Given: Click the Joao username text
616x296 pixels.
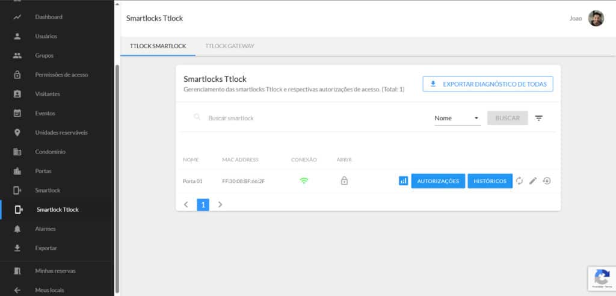Looking at the screenshot, I should 576,19.
